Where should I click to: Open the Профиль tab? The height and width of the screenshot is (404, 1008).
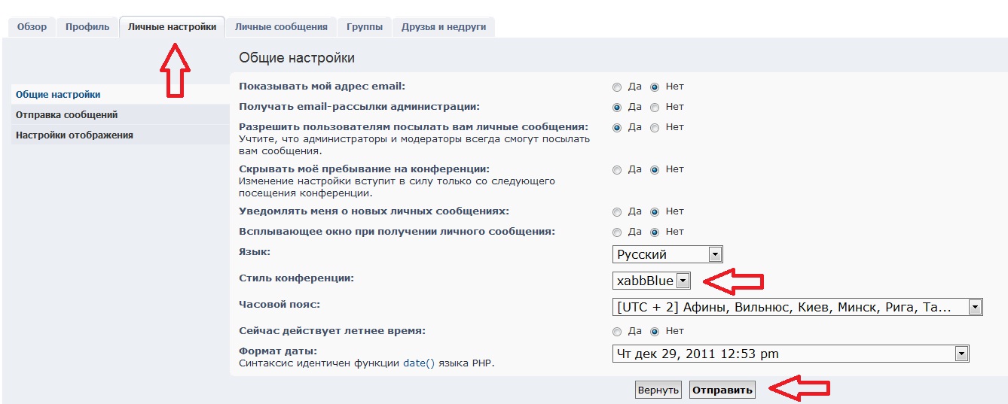coord(87,27)
